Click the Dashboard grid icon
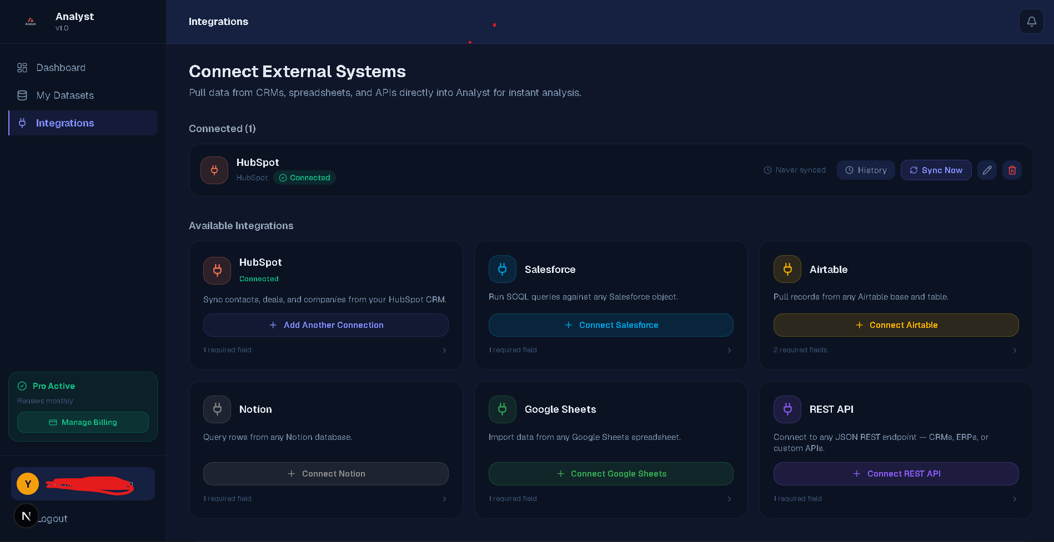 click(22, 68)
